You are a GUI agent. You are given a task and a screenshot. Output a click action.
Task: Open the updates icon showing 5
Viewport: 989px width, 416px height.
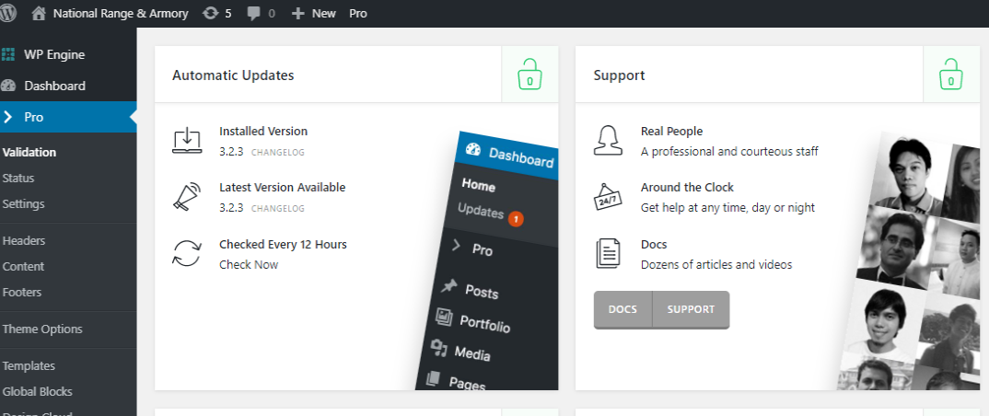(x=211, y=13)
